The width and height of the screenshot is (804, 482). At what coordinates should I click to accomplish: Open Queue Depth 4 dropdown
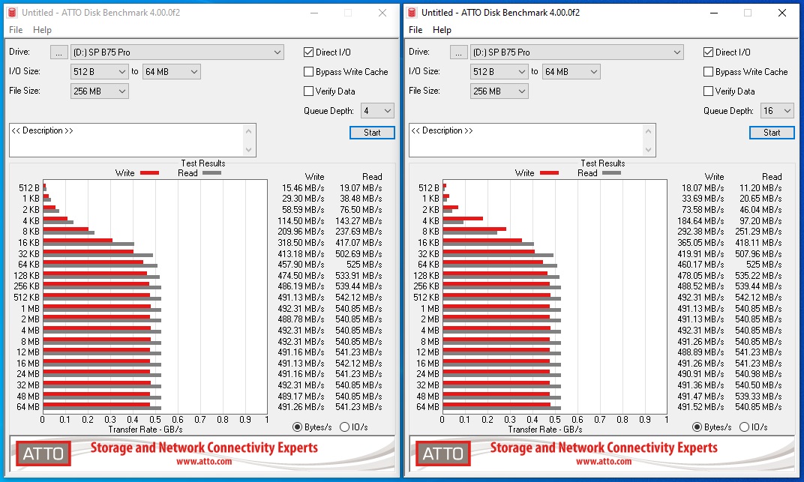377,111
